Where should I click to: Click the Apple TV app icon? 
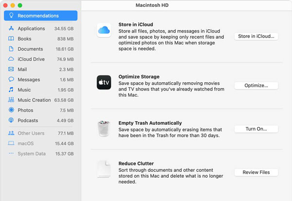104,82
